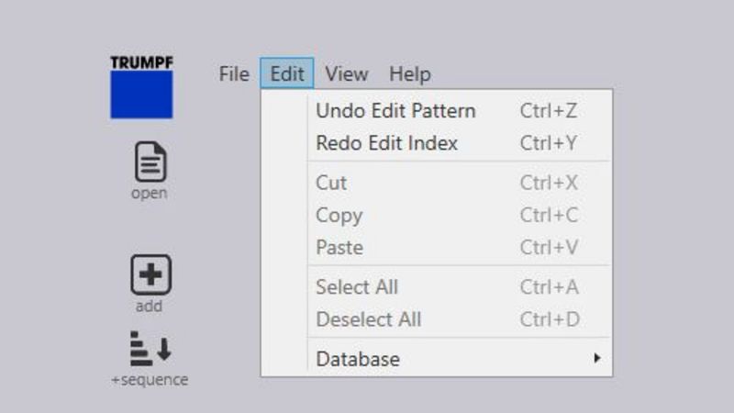Open the View menu

coord(346,74)
